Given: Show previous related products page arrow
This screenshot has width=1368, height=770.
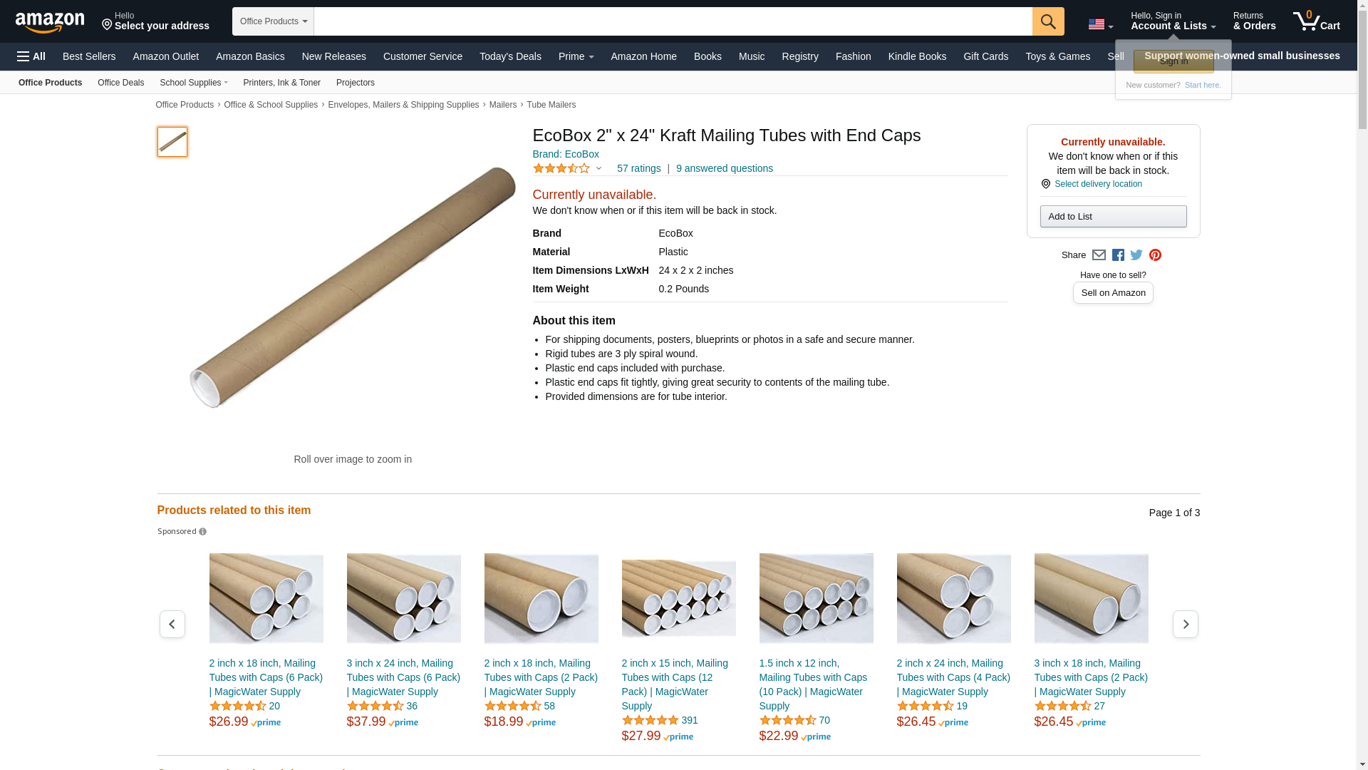Looking at the screenshot, I should [x=172, y=625].
